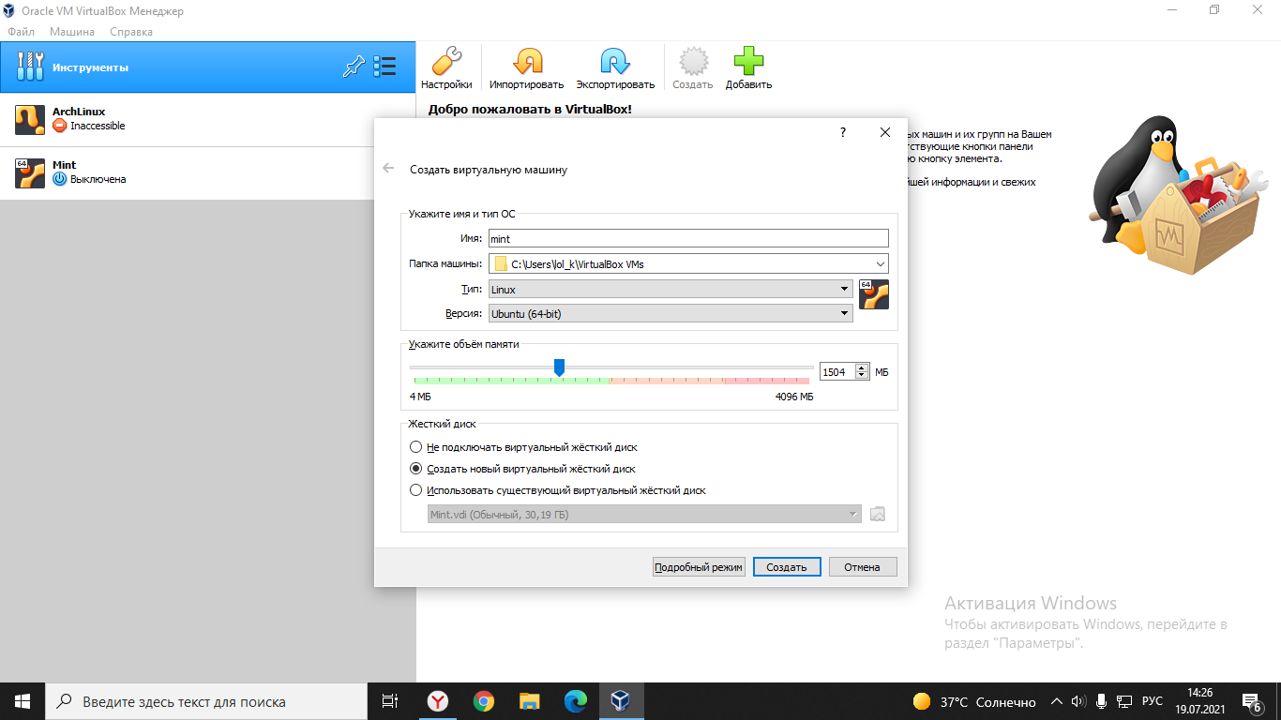1281x720 pixels.
Task: Select the ArchLinux virtual machine entry
Action: (x=113, y=118)
